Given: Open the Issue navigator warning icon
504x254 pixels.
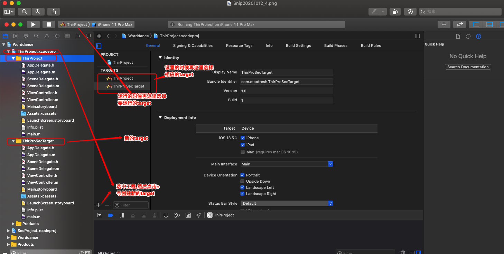Looking at the screenshot, I should point(47,36).
